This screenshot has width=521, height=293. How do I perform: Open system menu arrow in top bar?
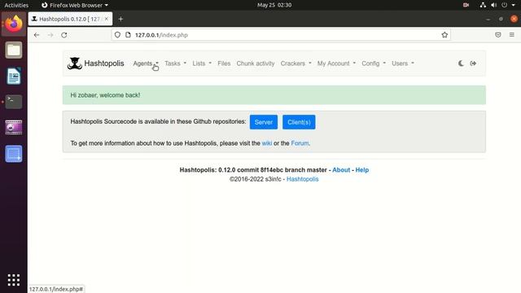[514, 5]
